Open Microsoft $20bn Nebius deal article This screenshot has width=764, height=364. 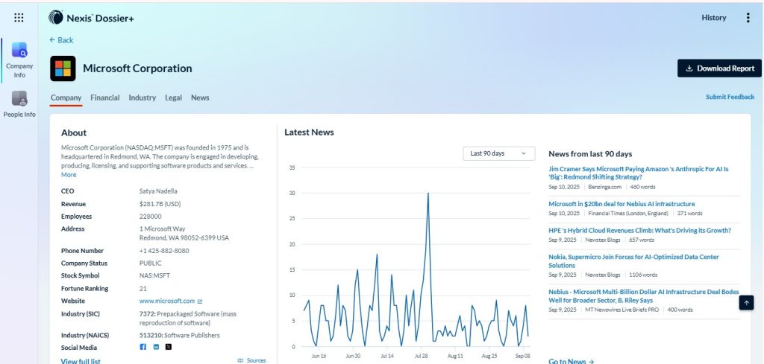point(621,204)
